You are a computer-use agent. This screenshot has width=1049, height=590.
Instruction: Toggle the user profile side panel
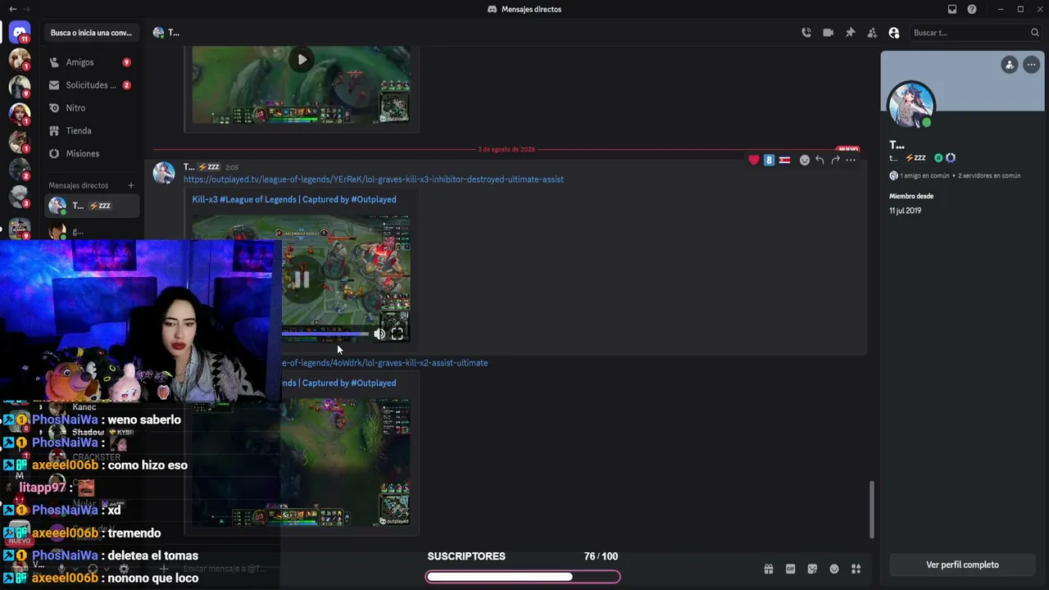[894, 33]
